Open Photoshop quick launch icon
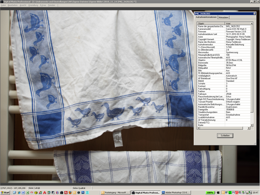Image resolution: width=260 pixels, height=195 pixels. pyautogui.click(x=83, y=193)
